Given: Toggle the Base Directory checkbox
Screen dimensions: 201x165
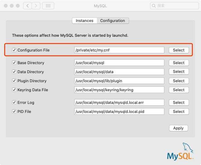Looking at the screenshot, I should point(14,63).
